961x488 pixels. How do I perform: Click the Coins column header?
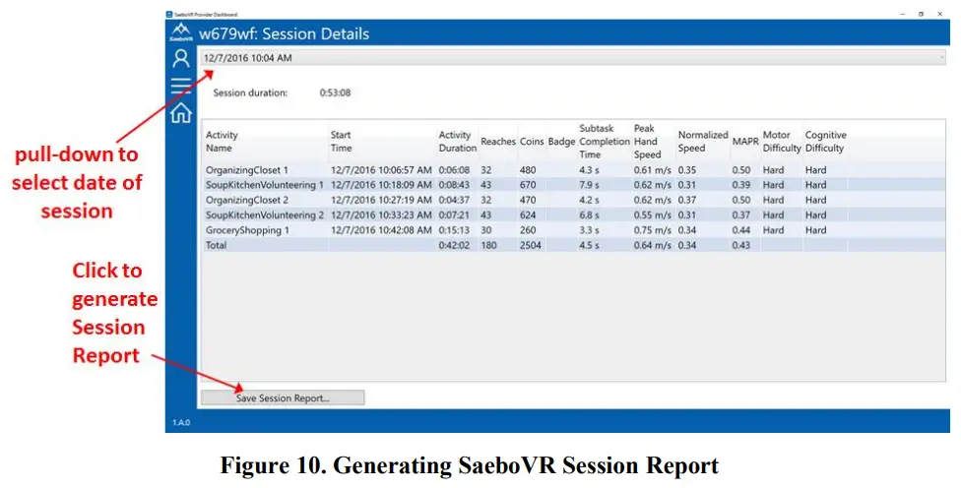click(x=532, y=142)
